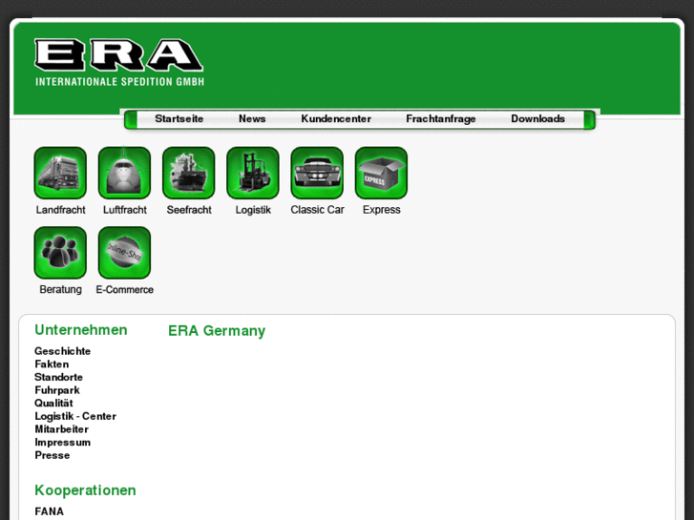Image resolution: width=694 pixels, height=520 pixels.
Task: Open the E-Commerce online-shop icon
Action: [124, 253]
